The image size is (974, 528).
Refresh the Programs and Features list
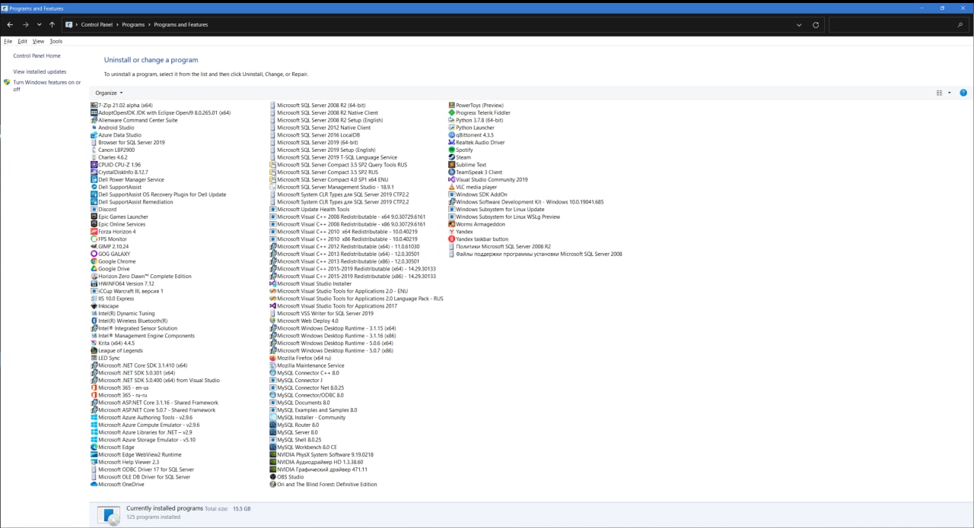point(816,25)
